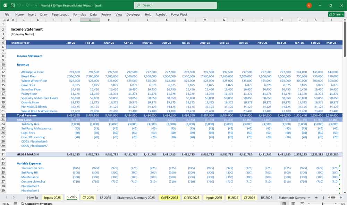Click inside the Search box
This screenshot has width=347, height=205.
pos(175,5)
